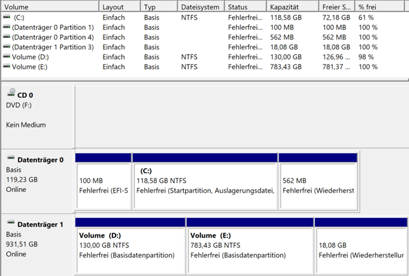Click the 118,58 GB capacity cell
Screen dimensions: 409x276
[x=286, y=17]
